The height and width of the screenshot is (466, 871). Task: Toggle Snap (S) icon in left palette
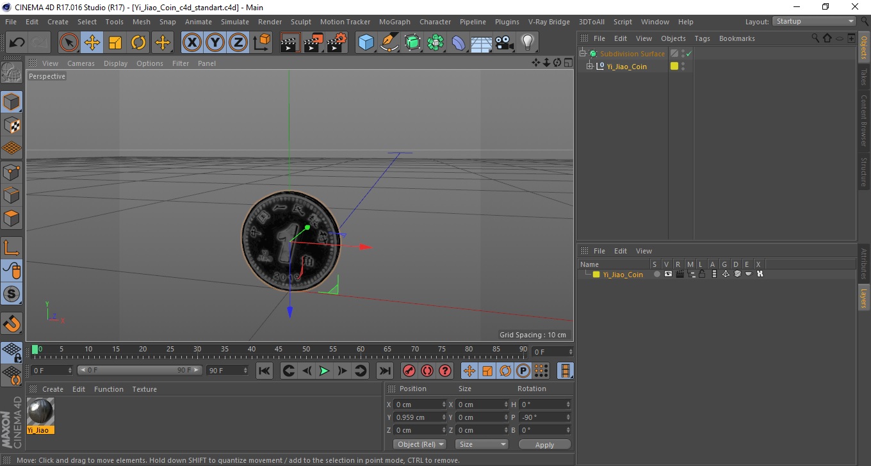[12, 294]
